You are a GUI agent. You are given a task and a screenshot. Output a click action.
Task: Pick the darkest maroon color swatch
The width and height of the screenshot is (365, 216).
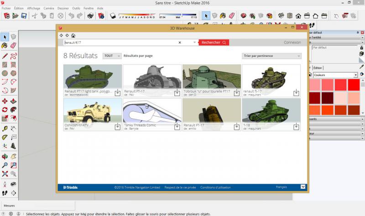pyautogui.click(x=328, y=98)
